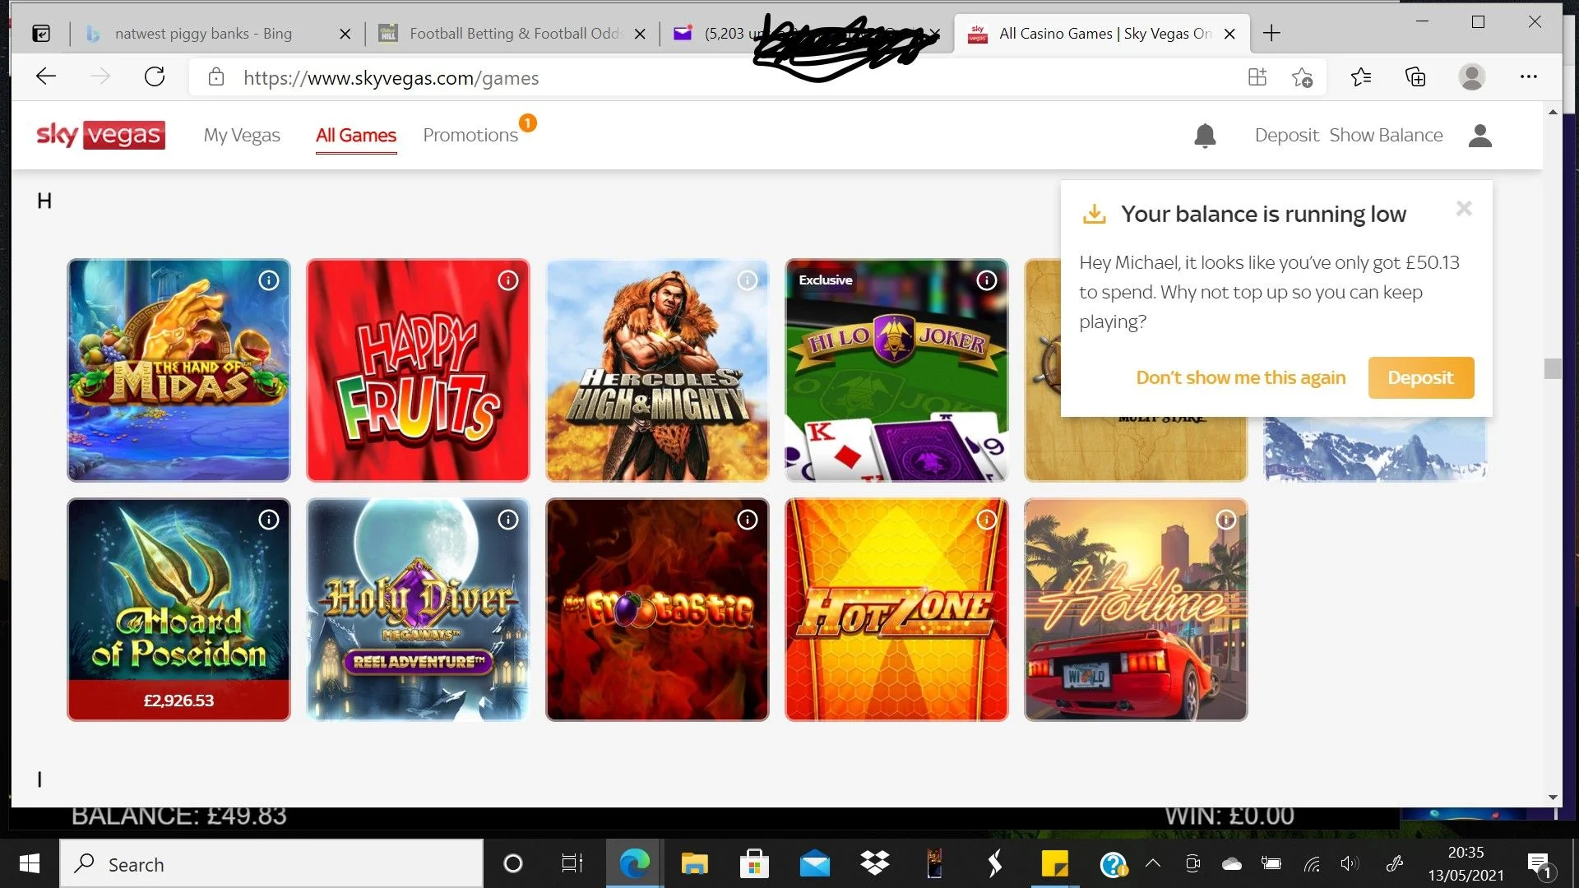Close the natwest piggy banks tab
The image size is (1579, 888).
tap(345, 34)
